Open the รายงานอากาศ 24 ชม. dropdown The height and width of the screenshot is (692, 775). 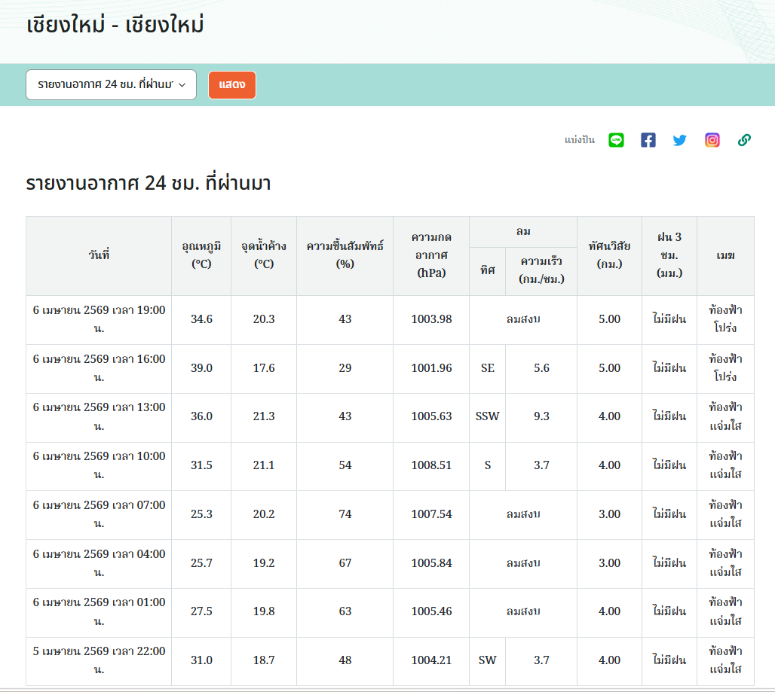(x=112, y=85)
